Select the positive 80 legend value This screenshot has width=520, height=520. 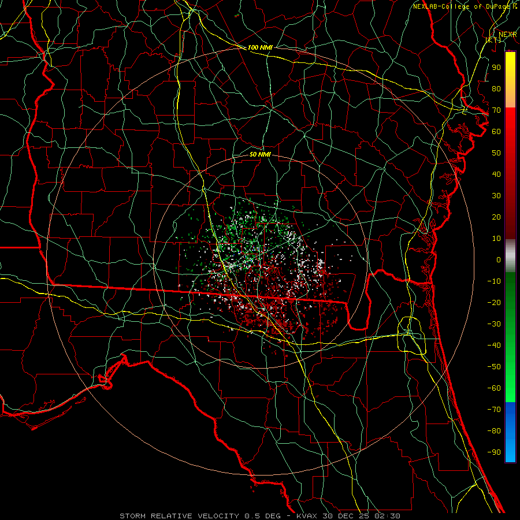496,88
